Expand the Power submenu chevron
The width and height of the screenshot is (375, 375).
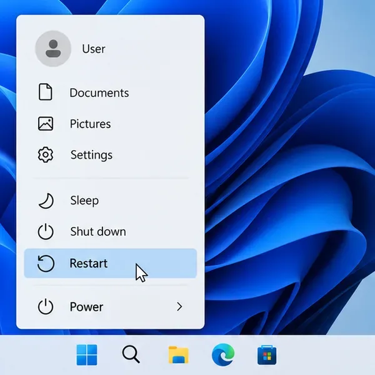point(179,307)
